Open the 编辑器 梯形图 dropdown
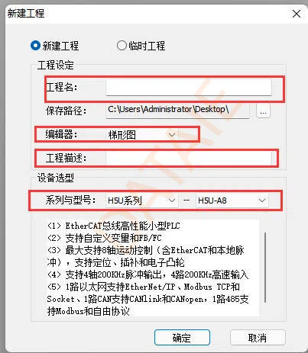 pyautogui.click(x=141, y=135)
